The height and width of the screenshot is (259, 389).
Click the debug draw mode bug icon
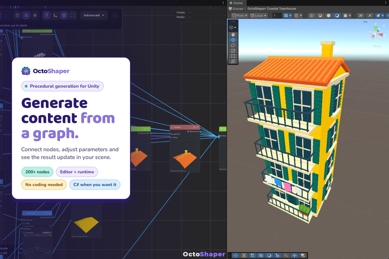click(x=345, y=16)
